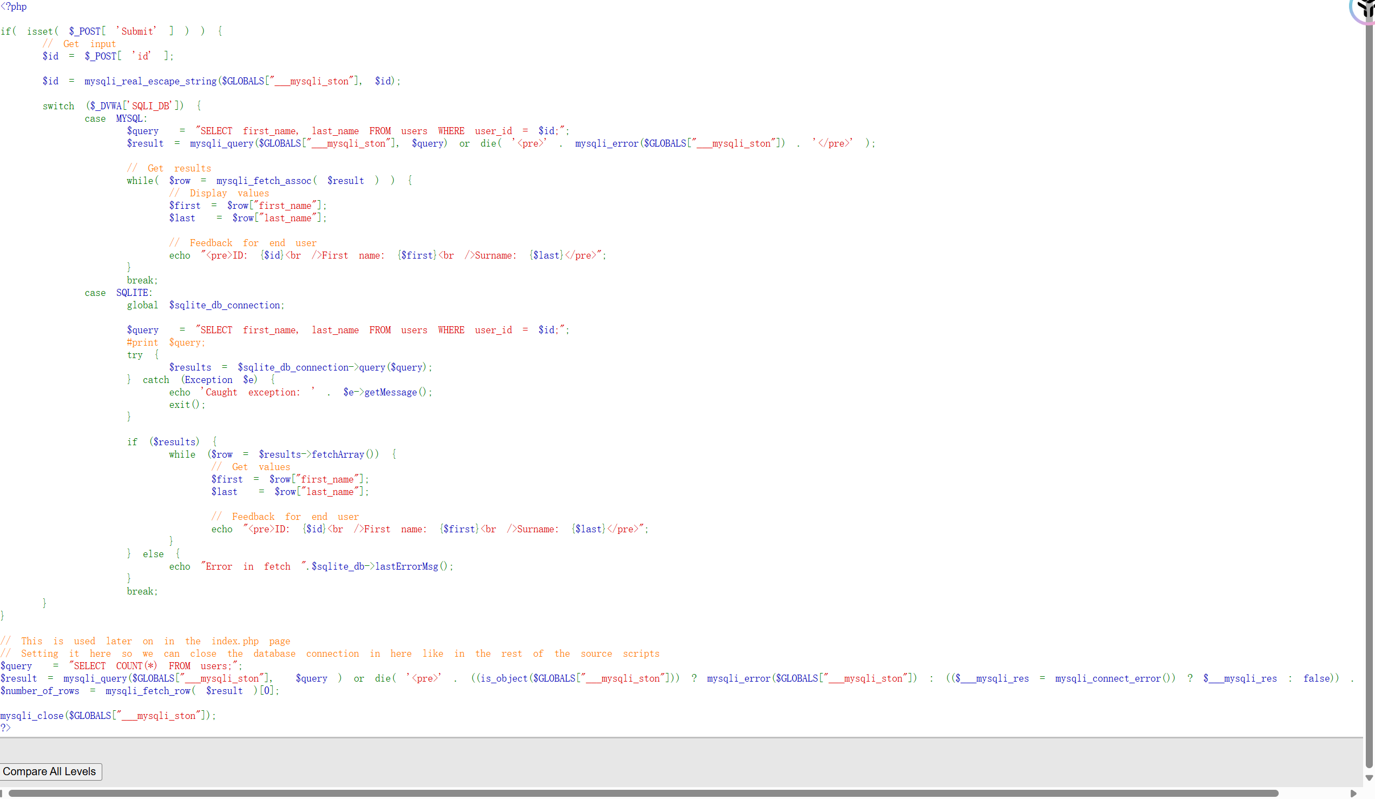Click the 'case SQLITE:' line

click(119, 293)
